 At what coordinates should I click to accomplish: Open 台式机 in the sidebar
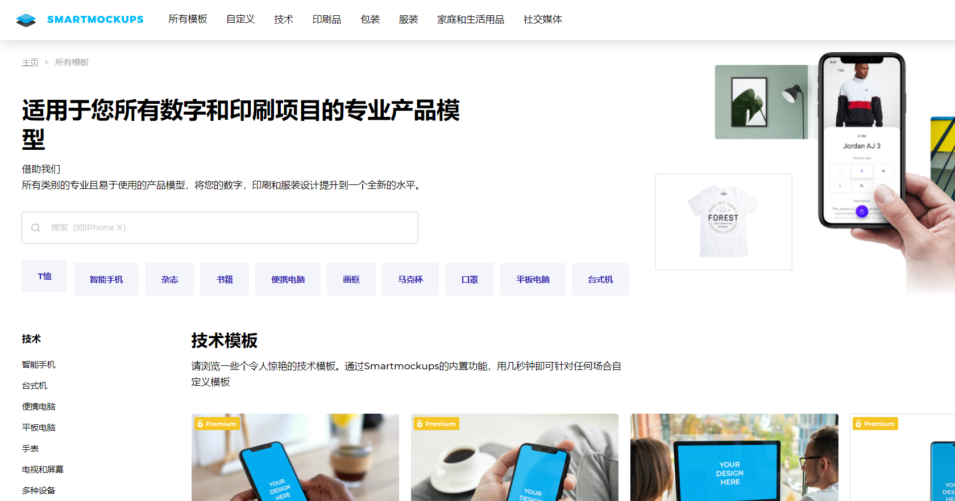[x=35, y=385]
